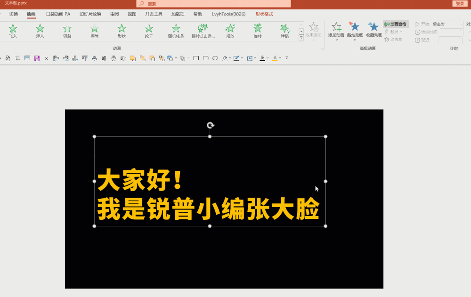Click the crop icon in quick toolbar
The image size is (471, 297).
[x=18, y=58]
